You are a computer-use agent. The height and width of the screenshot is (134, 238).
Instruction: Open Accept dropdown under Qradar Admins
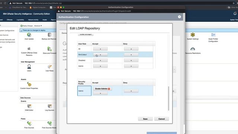click(100, 93)
